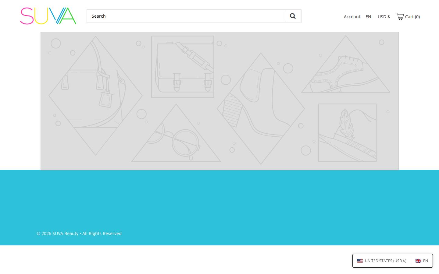Image resolution: width=439 pixels, height=274 pixels.
Task: Click the handbag illustration in banner
Action: [95, 96]
